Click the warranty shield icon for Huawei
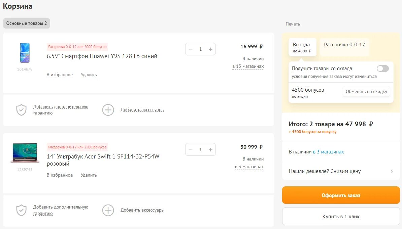402x229 pixels. click(21, 110)
